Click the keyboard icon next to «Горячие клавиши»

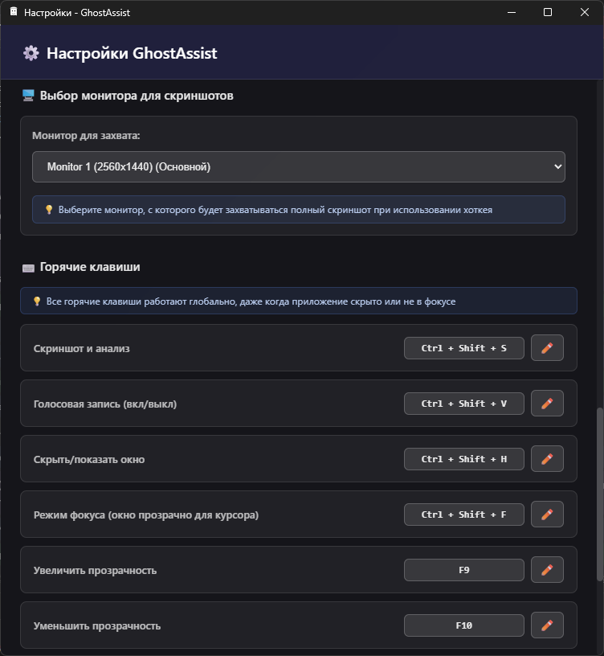27,267
